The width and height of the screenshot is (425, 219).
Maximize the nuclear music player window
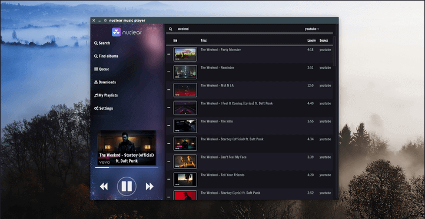click(x=105, y=21)
